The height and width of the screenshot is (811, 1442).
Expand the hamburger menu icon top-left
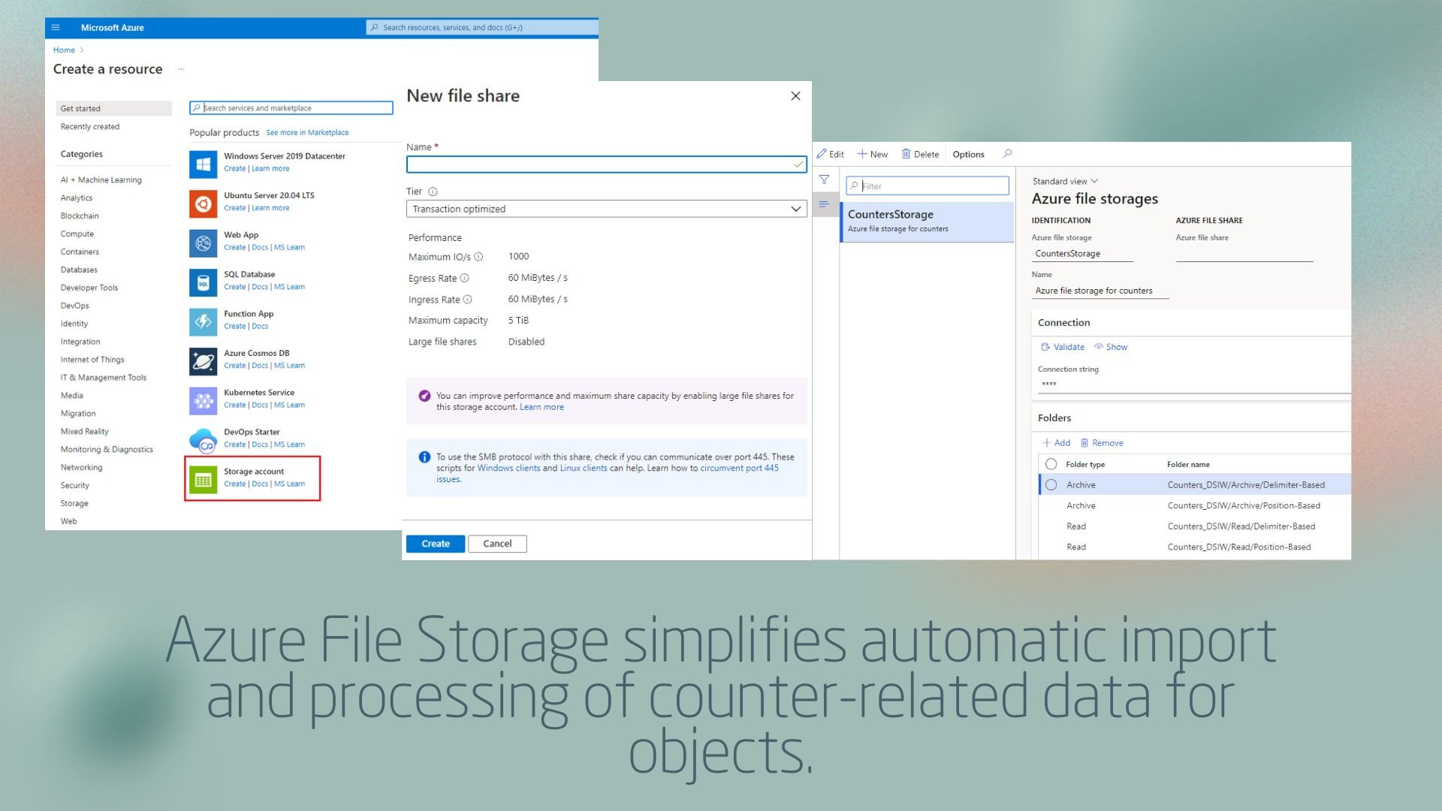coord(56,27)
